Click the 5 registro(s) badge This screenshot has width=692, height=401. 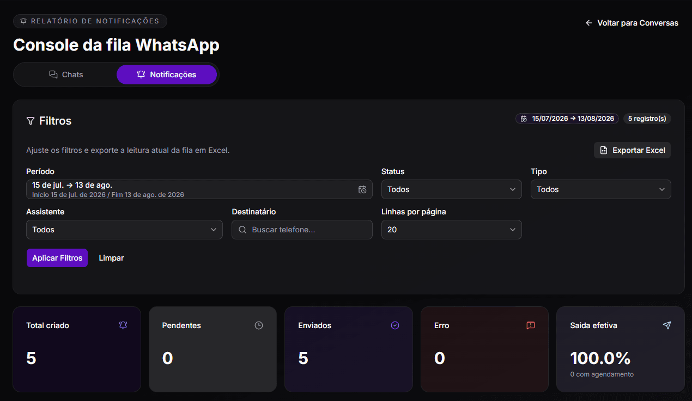[x=647, y=119]
